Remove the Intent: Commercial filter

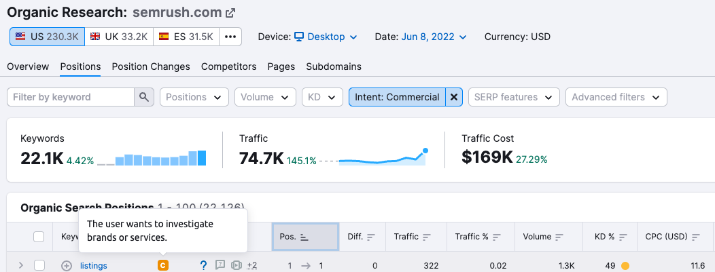(454, 97)
